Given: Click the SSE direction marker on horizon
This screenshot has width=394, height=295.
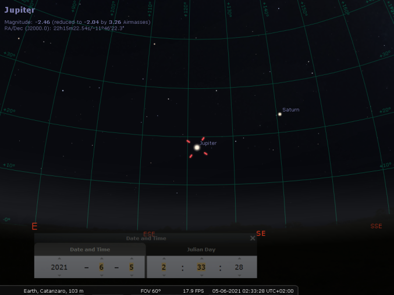Looking at the screenshot, I should pyautogui.click(x=376, y=226).
